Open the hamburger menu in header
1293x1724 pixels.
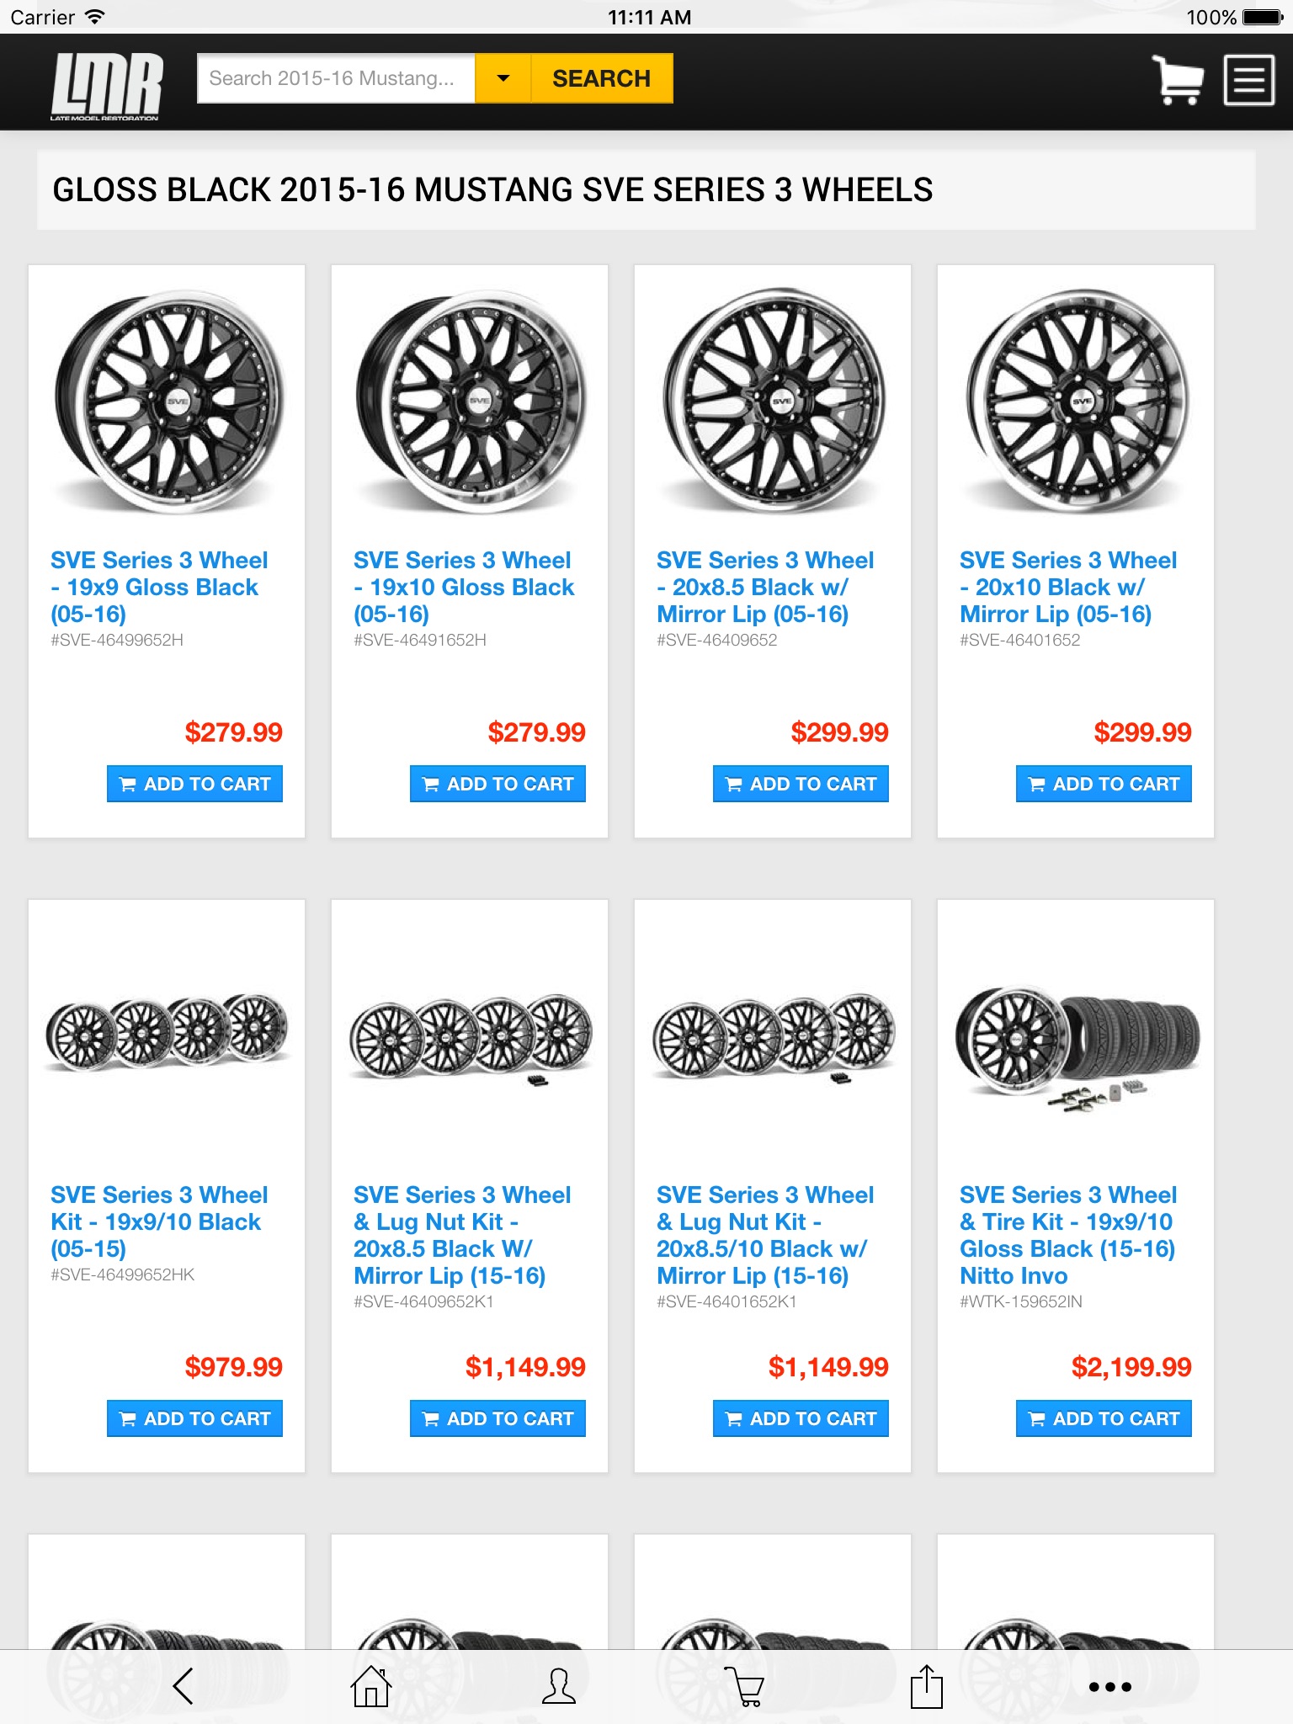pyautogui.click(x=1248, y=80)
